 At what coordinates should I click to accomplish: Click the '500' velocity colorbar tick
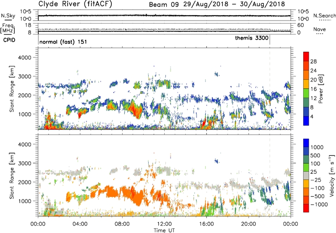pos(316,156)
